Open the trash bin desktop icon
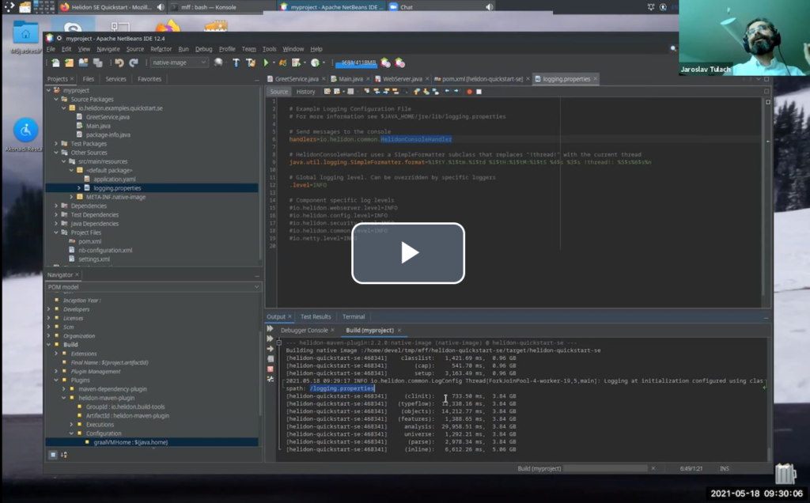 (784, 472)
